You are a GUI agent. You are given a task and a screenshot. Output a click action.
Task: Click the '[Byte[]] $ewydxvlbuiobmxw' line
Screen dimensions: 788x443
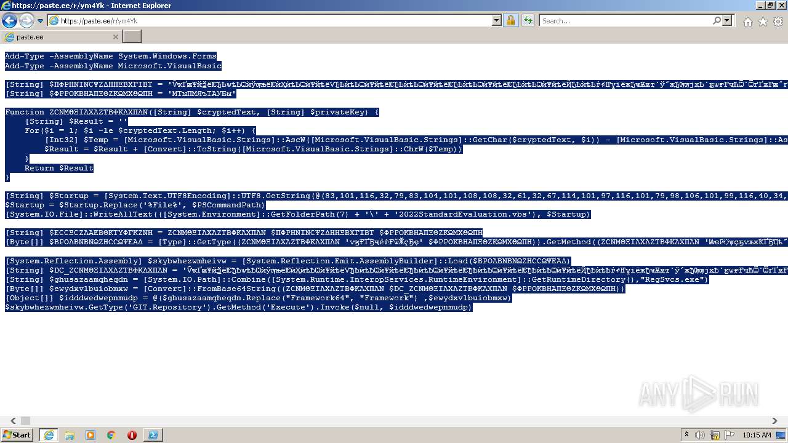[315, 289]
